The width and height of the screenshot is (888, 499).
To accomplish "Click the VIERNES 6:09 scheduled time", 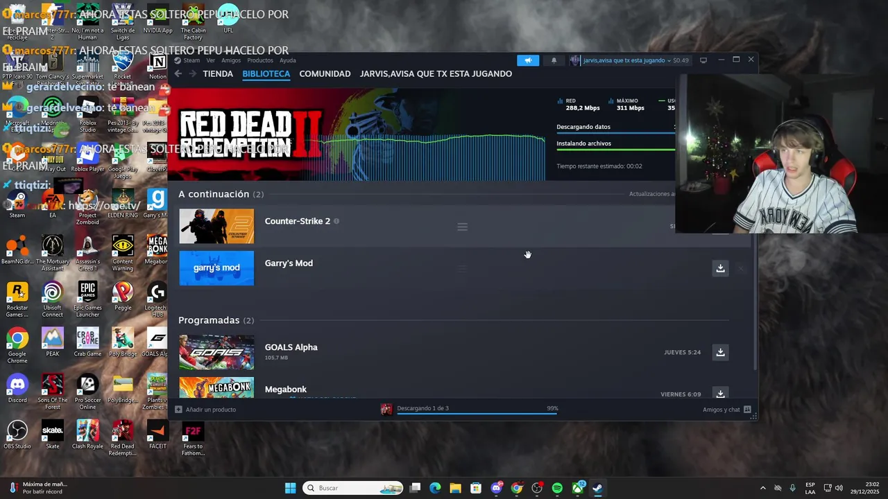I will (681, 394).
